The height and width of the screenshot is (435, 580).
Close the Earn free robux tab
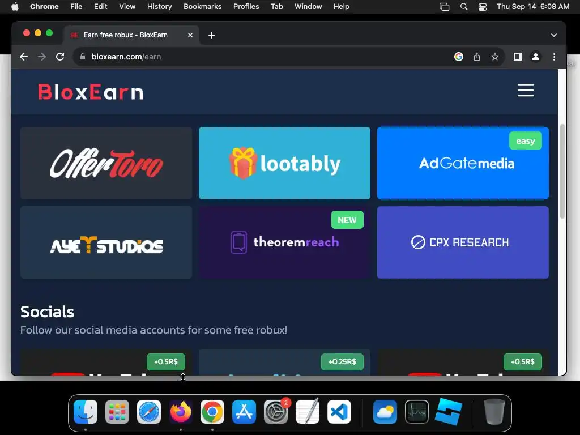(x=190, y=35)
